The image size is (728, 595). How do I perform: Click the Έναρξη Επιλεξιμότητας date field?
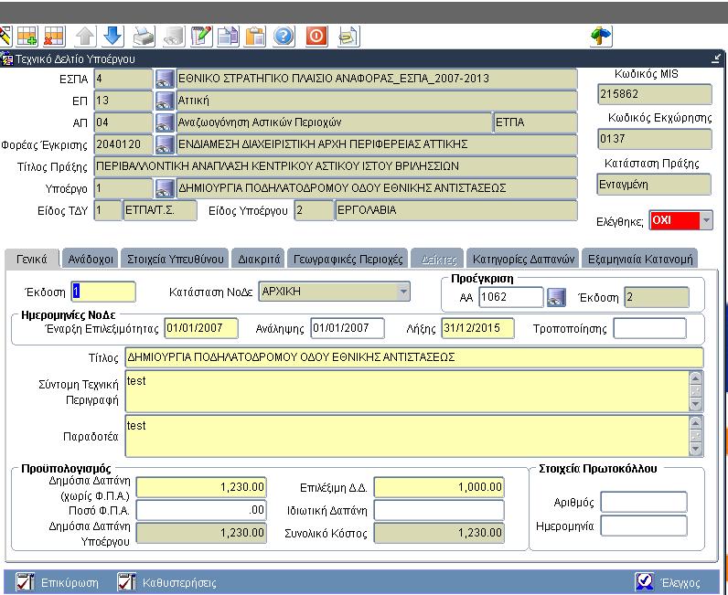pyautogui.click(x=201, y=328)
